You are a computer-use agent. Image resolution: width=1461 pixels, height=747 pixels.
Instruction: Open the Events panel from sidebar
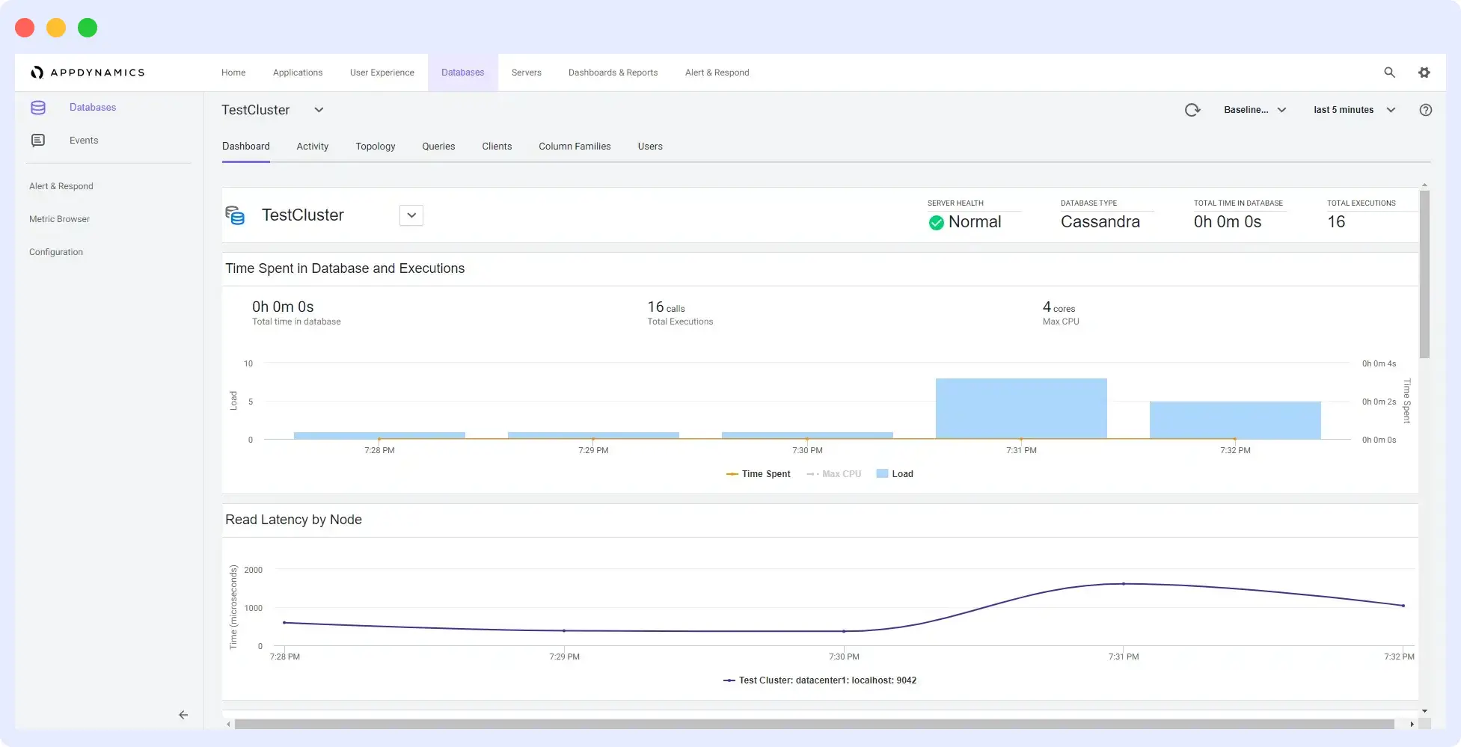point(83,140)
